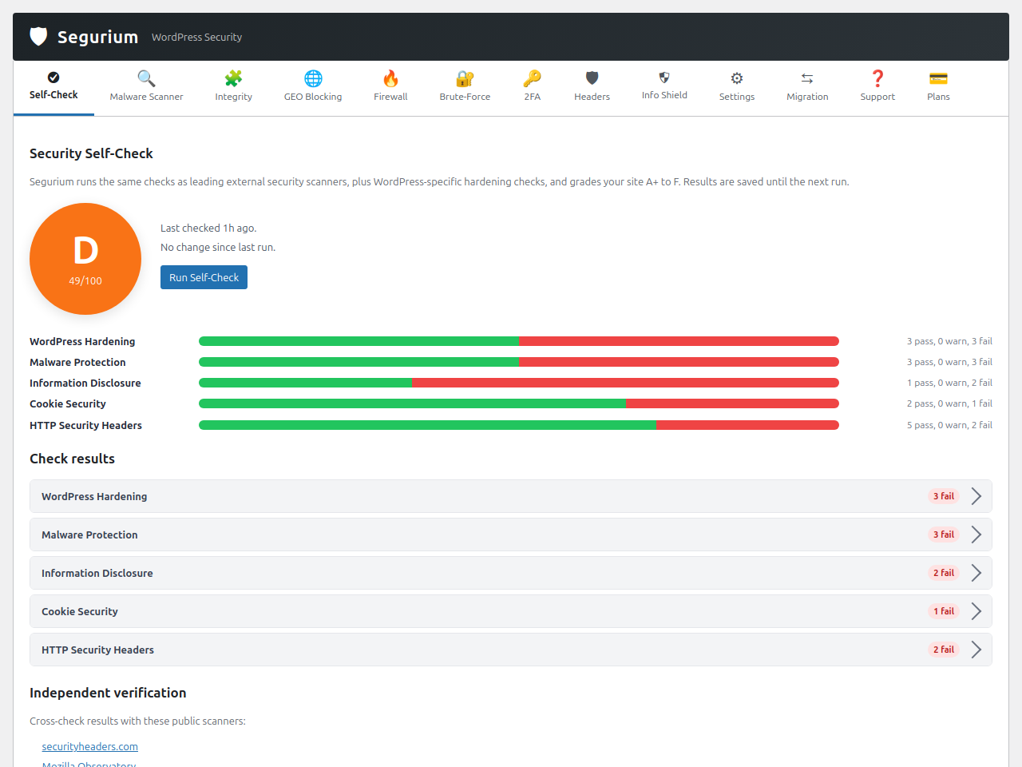
Task: Click the 3 fail badge for WordPress Hardening
Action: pyautogui.click(x=944, y=496)
